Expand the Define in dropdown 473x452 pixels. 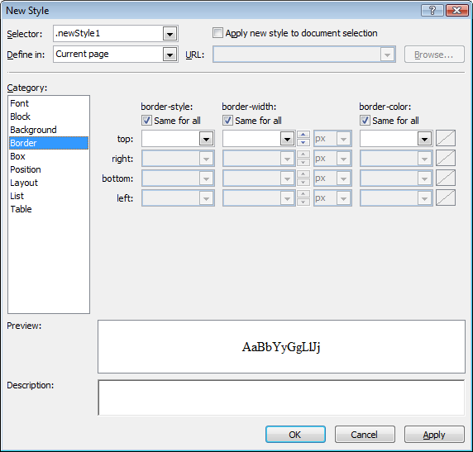point(170,55)
